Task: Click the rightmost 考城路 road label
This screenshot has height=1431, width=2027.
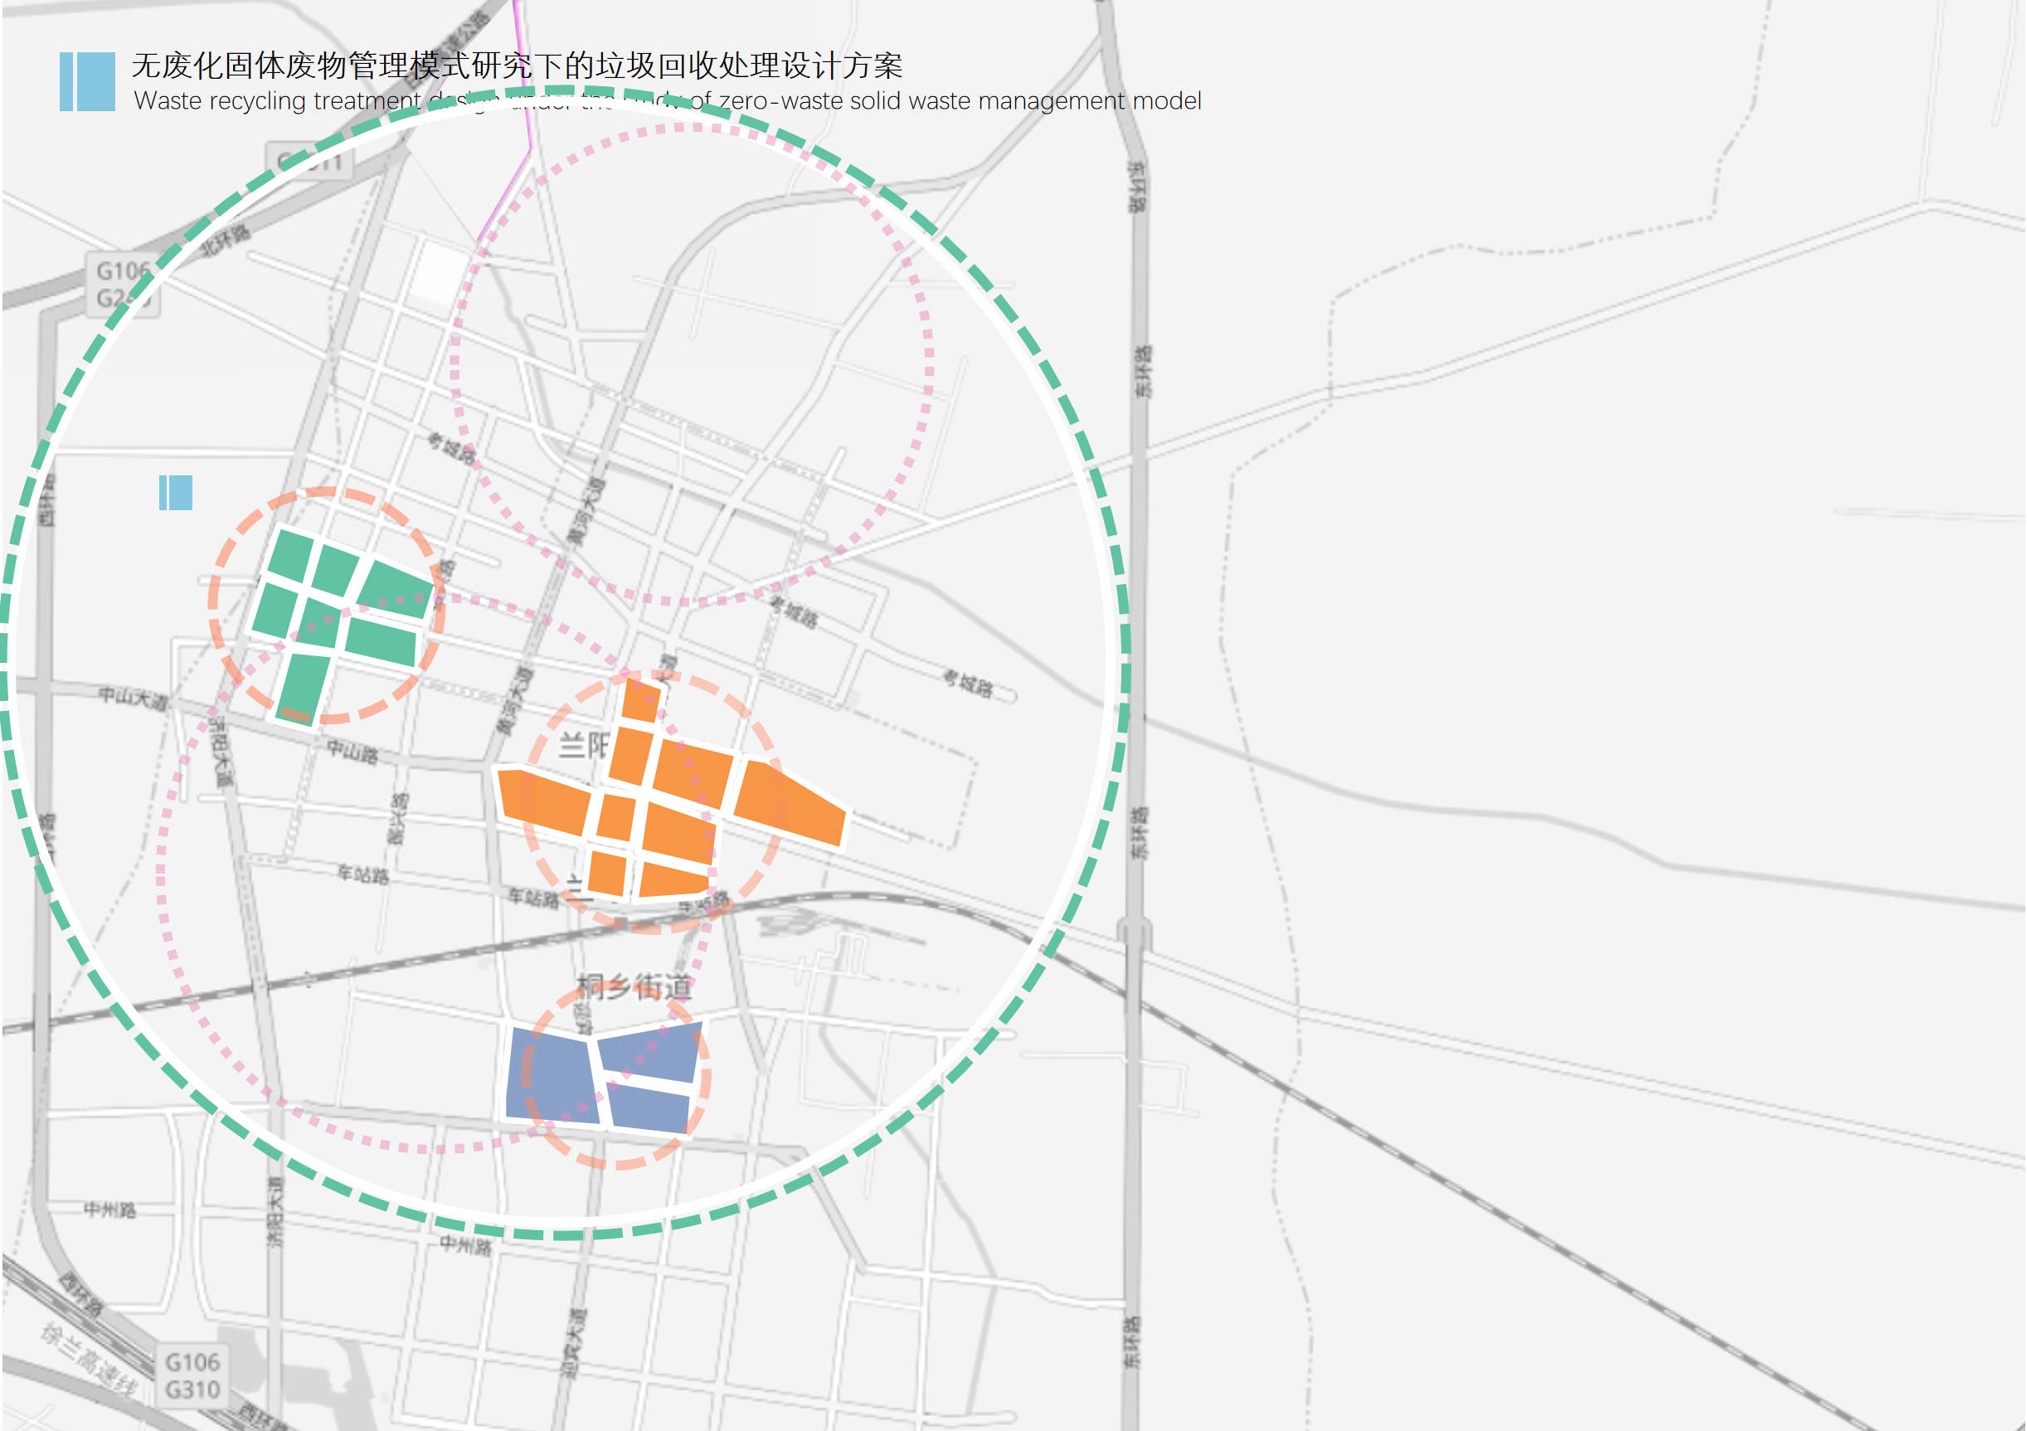Action: pyautogui.click(x=968, y=684)
